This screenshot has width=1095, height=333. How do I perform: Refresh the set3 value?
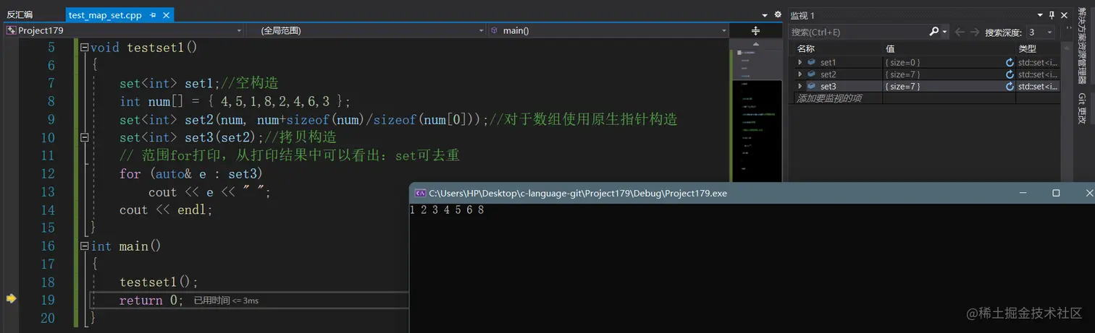[1010, 87]
